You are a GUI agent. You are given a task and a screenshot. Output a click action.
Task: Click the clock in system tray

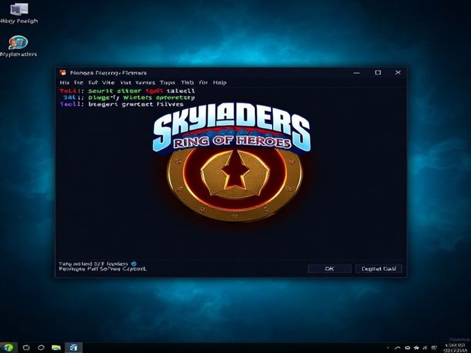click(454, 348)
